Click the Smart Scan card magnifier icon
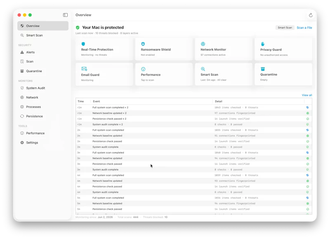The image size is (330, 239). coord(203,69)
